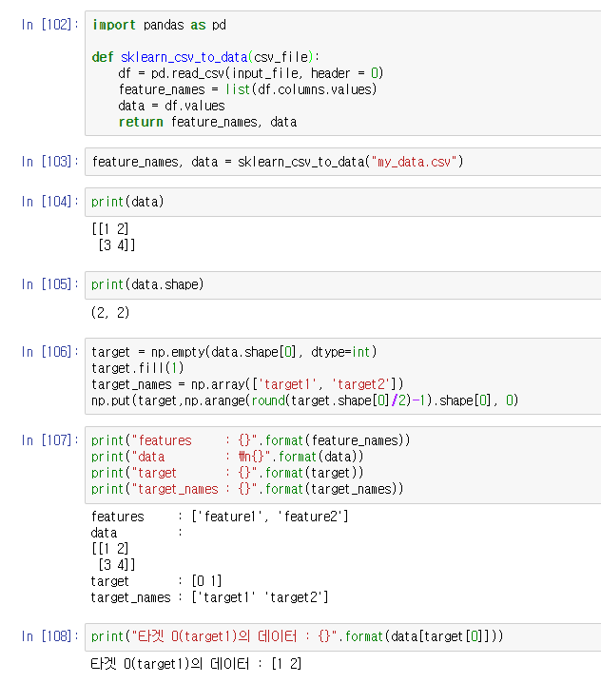
Task: Click the print(data) code cell
Action: (x=343, y=202)
